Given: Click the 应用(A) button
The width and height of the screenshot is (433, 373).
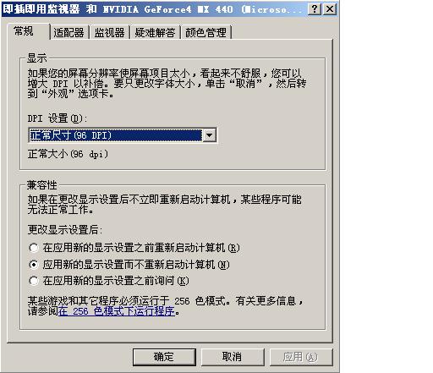Looking at the screenshot, I should pos(301,357).
